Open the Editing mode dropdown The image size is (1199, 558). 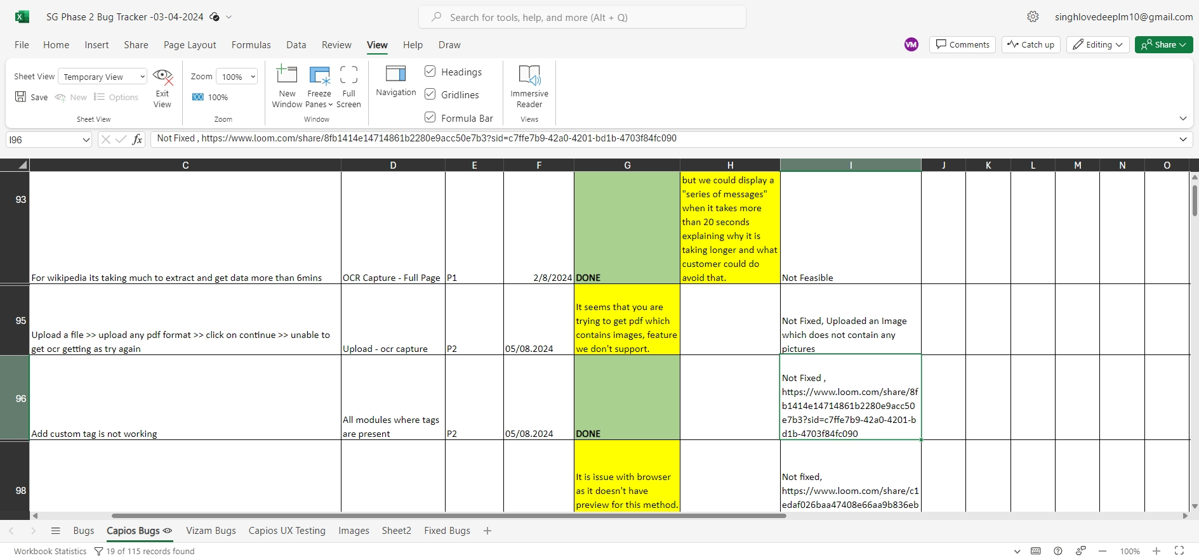(1098, 44)
